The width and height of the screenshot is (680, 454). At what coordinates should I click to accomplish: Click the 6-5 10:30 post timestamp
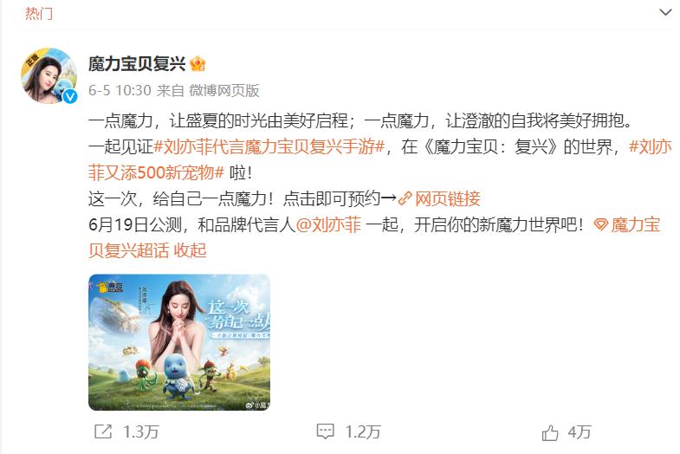pyautogui.click(x=120, y=90)
